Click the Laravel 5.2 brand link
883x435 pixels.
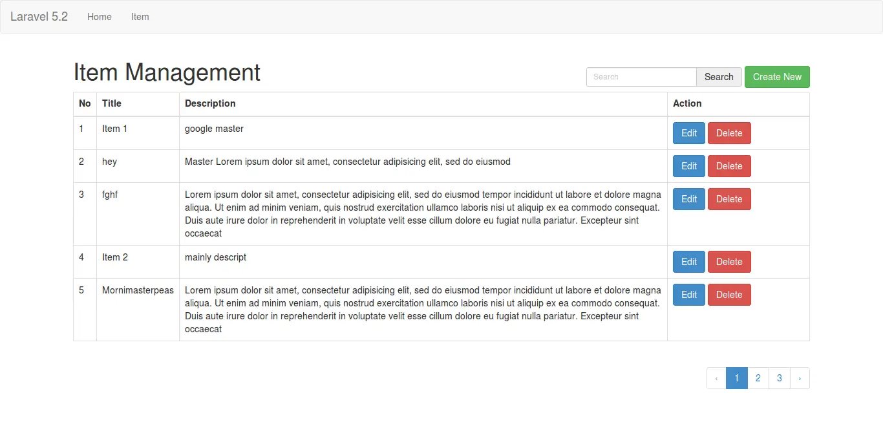39,17
